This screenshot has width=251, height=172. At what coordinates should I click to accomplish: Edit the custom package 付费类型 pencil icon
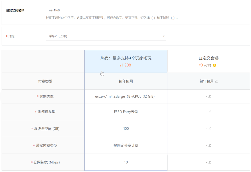216,81
